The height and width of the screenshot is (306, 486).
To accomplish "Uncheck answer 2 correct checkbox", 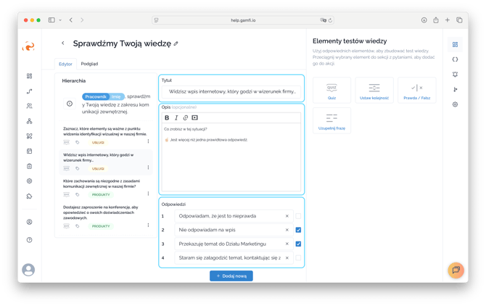I will 299,230.
